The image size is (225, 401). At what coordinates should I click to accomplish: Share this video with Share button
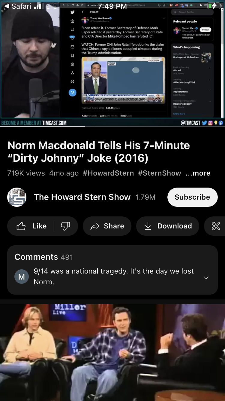click(x=107, y=226)
